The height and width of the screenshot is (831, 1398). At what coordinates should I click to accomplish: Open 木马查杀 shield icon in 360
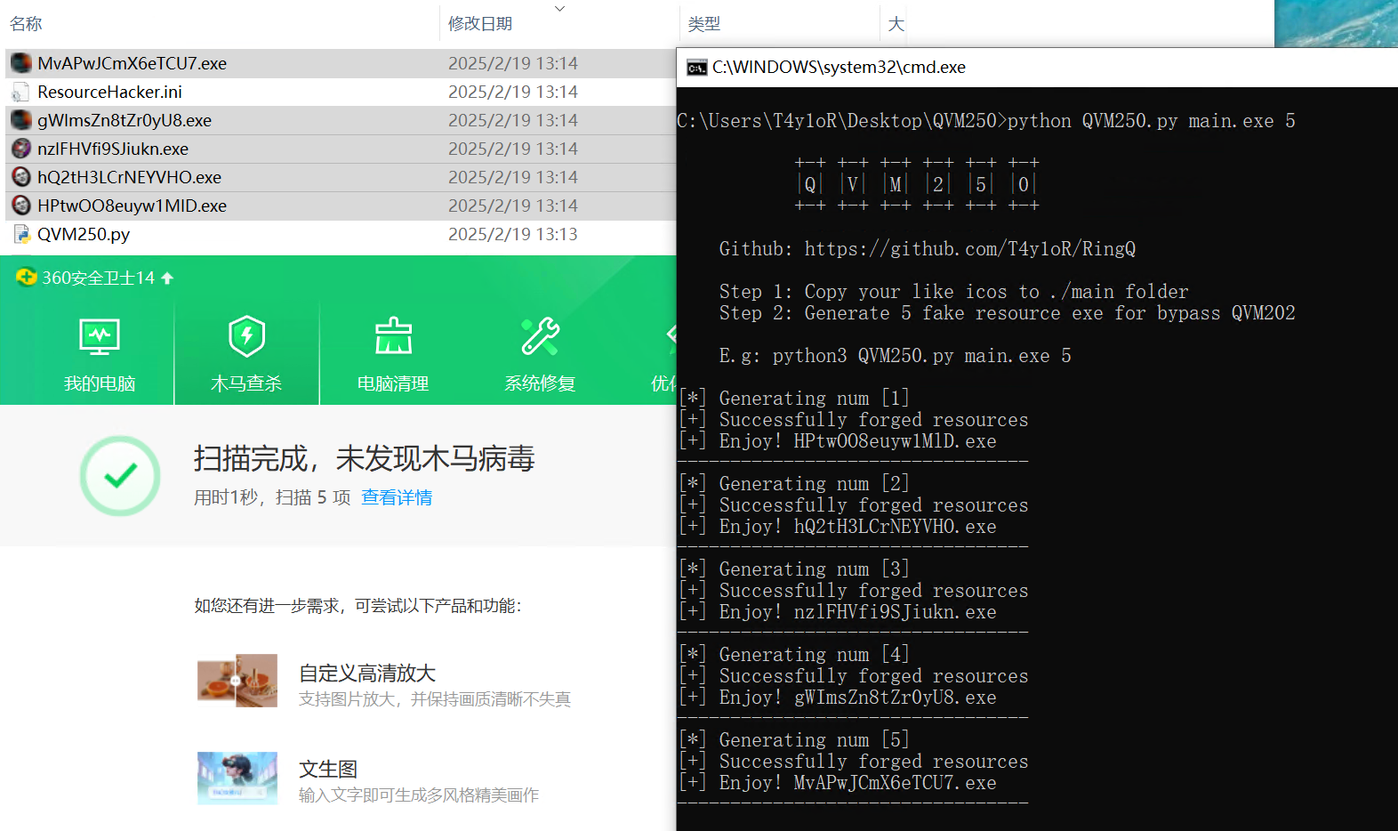246,336
